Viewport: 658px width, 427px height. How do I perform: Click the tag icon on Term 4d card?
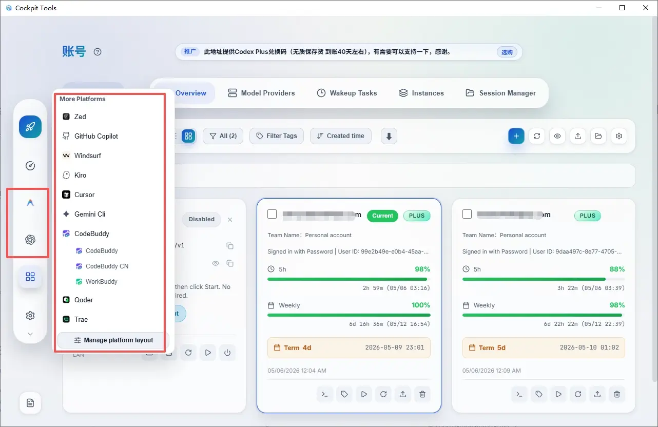(x=344, y=394)
